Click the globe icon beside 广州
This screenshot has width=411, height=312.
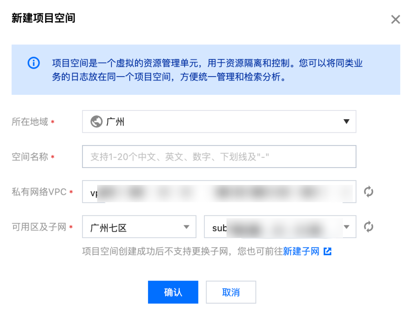pos(96,121)
